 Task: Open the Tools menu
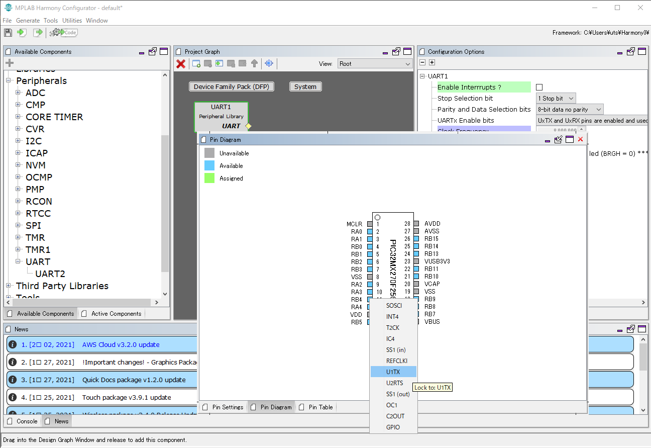[50, 21]
